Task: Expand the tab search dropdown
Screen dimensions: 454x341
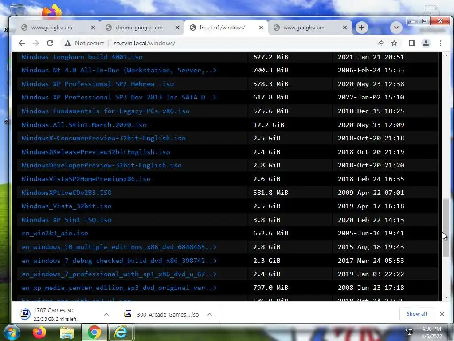Action: [x=396, y=28]
